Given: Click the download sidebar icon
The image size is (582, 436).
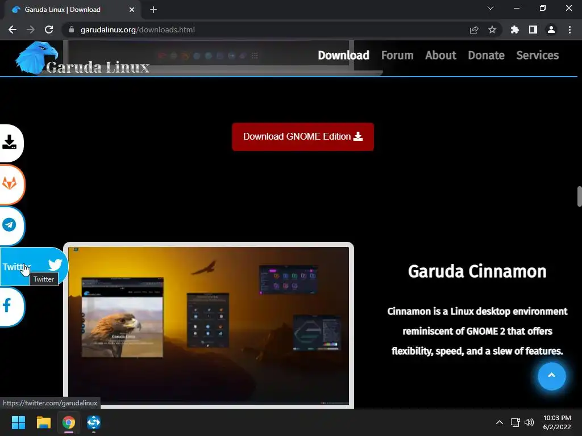Looking at the screenshot, I should pos(10,142).
